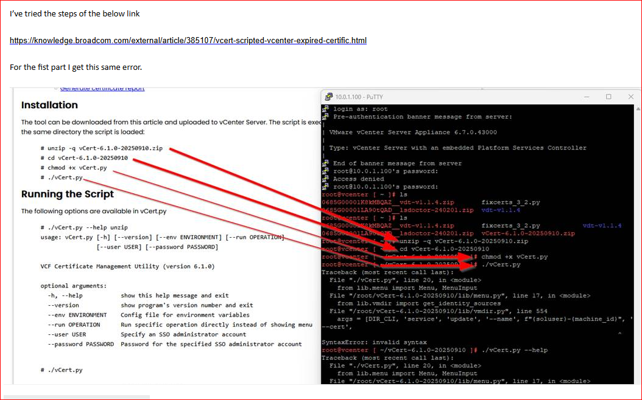Click "Password for the specified SSO administrator account"
The image size is (642, 400).
tap(211, 344)
